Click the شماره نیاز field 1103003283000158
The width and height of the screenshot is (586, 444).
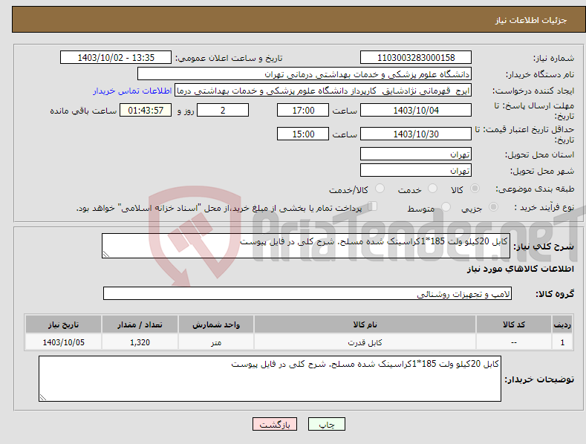(x=416, y=58)
